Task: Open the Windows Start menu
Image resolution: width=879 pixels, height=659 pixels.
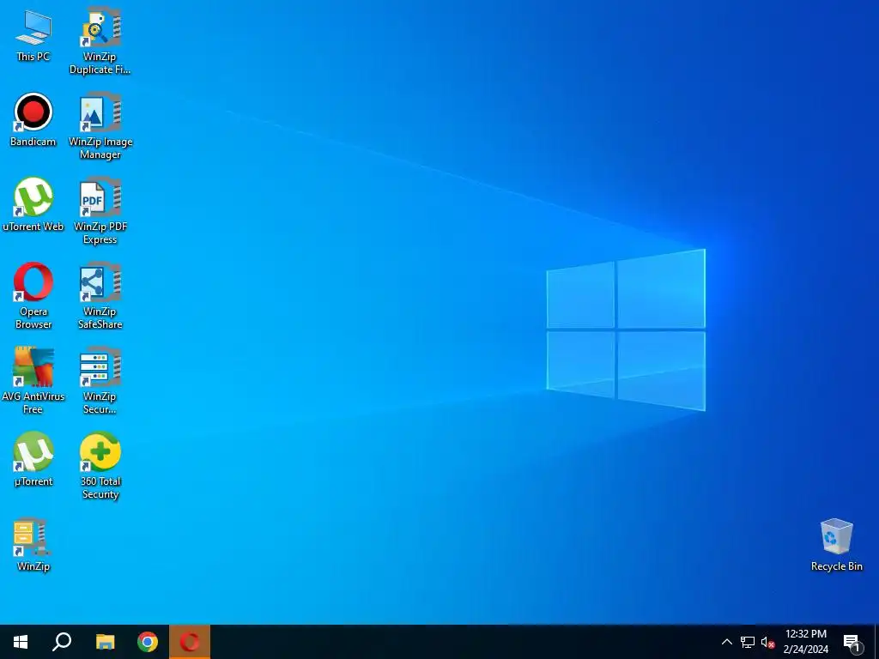Action: pos(21,642)
